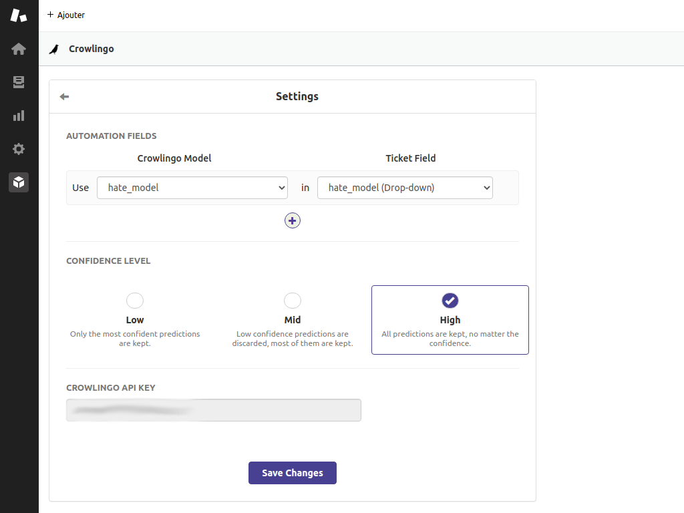Screen dimensions: 684x513
Task: Open the Admin gear icon
Action: click(19, 149)
